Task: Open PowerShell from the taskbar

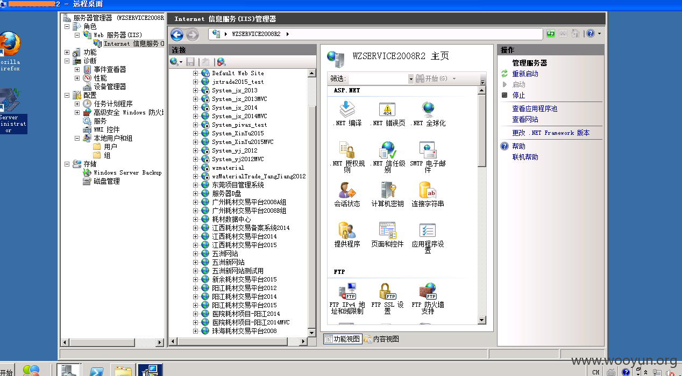Action: click(96, 371)
